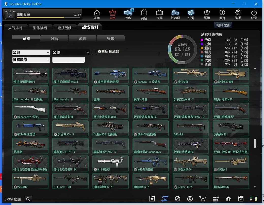Open the 军团 clan shield icon

click(207, 14)
